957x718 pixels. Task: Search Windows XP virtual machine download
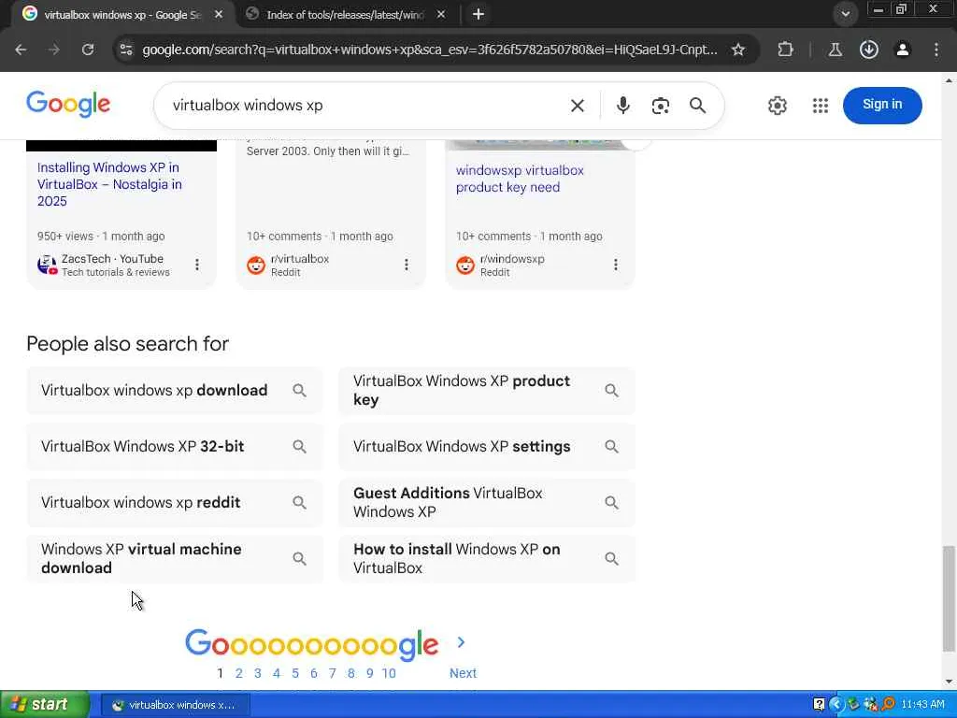coord(175,559)
